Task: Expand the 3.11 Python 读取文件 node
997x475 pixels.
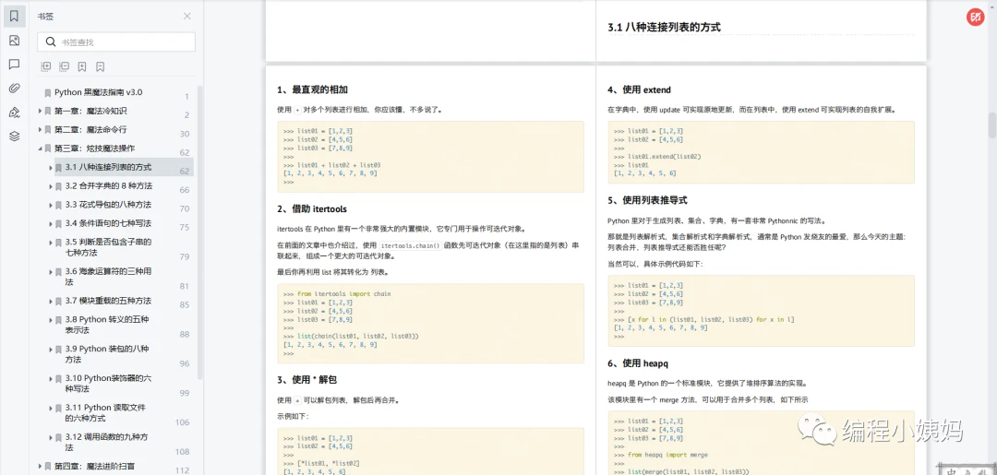Action: [50, 408]
